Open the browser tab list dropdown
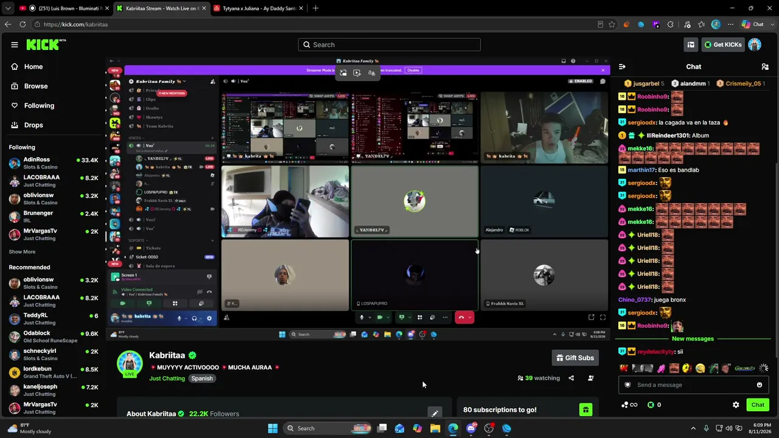 7,9
